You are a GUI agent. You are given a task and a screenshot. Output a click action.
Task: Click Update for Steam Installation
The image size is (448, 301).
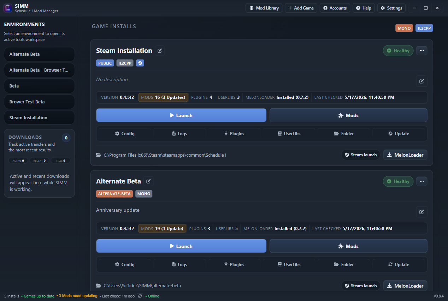(399, 134)
